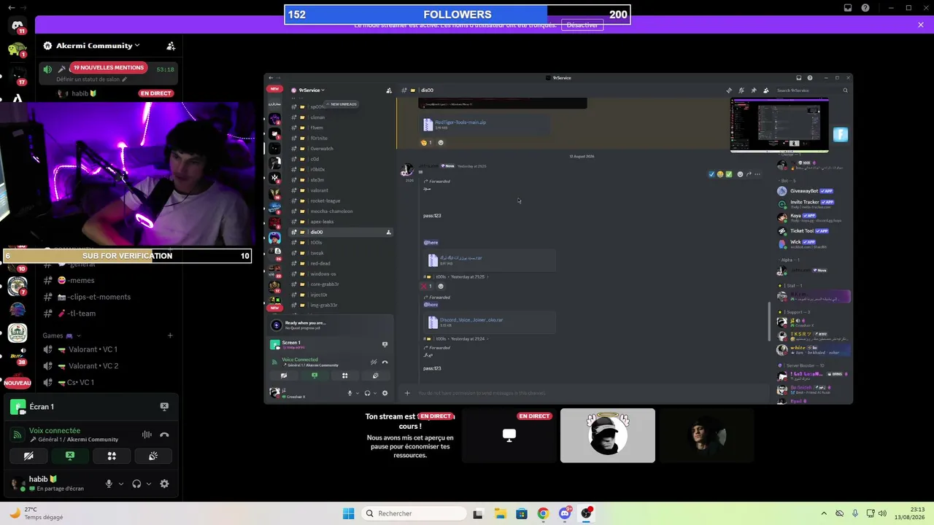
Task: Stop streaming via icon next to Écran 1
Action: tap(164, 406)
